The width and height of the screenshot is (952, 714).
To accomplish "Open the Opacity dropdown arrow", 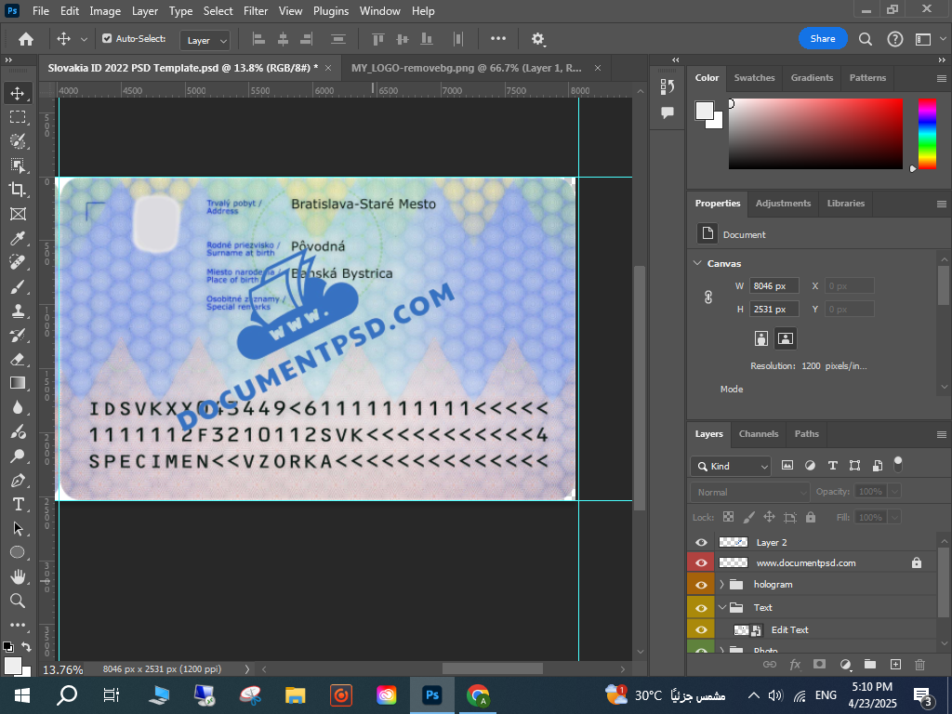I will pos(895,491).
